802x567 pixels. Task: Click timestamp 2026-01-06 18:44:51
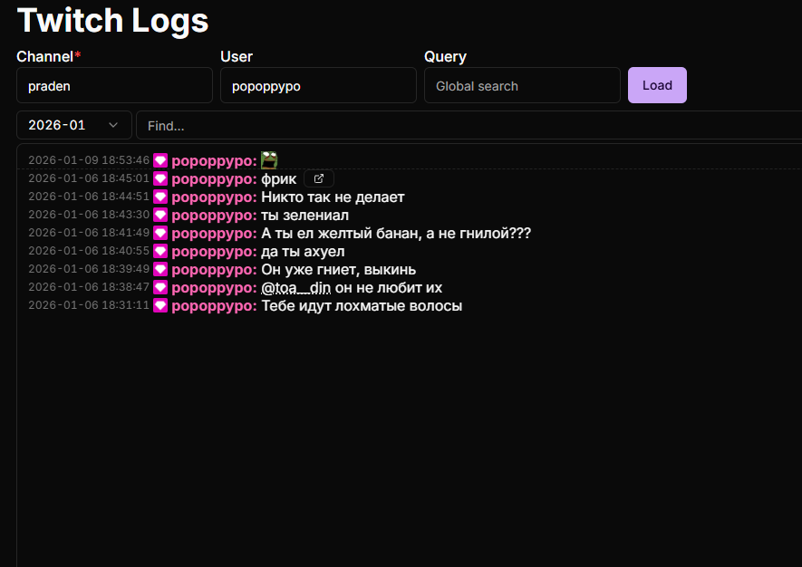[x=89, y=197]
